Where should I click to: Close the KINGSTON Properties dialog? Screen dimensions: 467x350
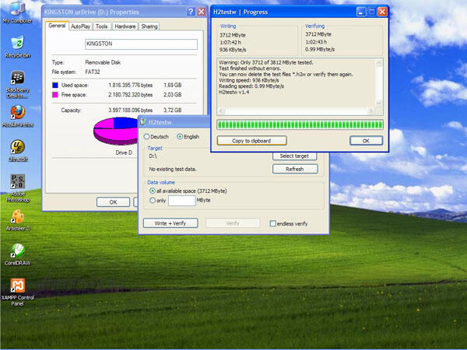[x=202, y=12]
